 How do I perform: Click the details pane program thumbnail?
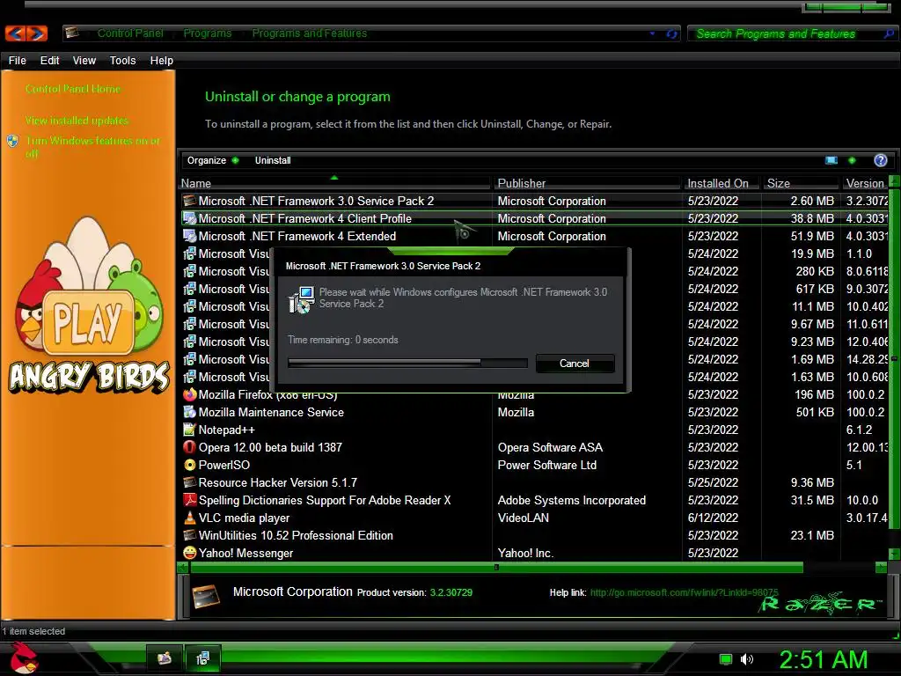click(x=205, y=596)
